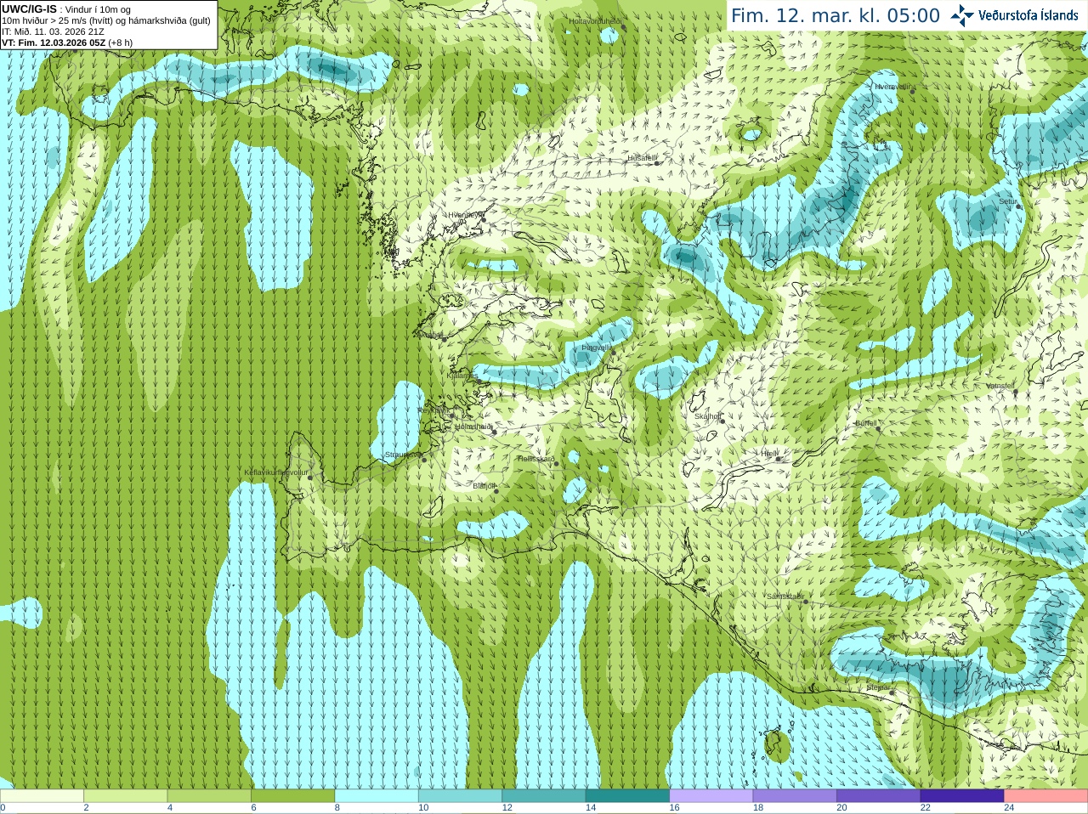Click the Straumsvík station label
The width and height of the screenshot is (1088, 814).
[404, 455]
